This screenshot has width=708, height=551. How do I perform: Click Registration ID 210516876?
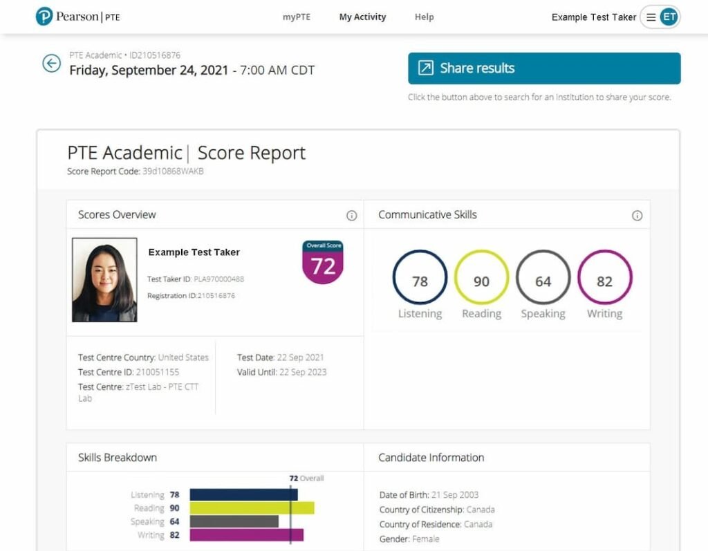191,295
